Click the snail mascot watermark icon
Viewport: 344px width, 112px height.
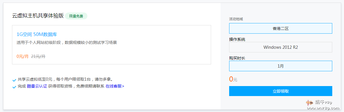click(309, 103)
